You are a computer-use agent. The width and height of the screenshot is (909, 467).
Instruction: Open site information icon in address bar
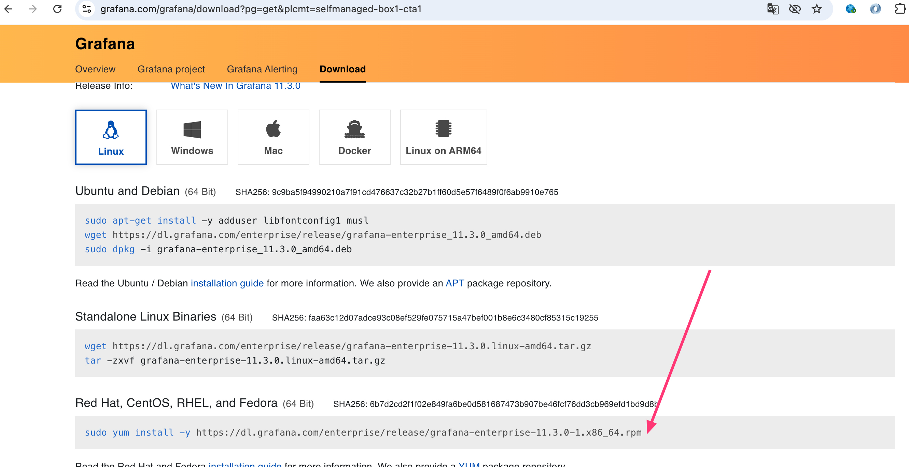[87, 9]
